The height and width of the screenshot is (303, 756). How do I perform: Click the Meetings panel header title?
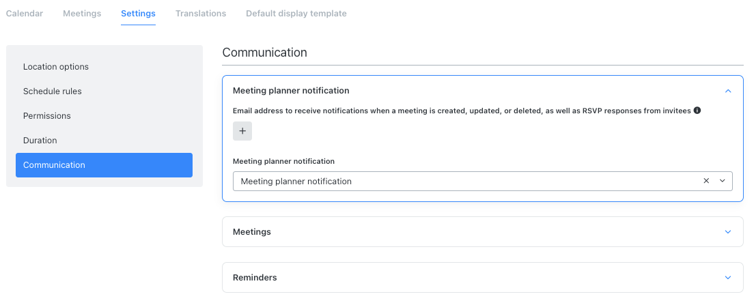(x=252, y=232)
